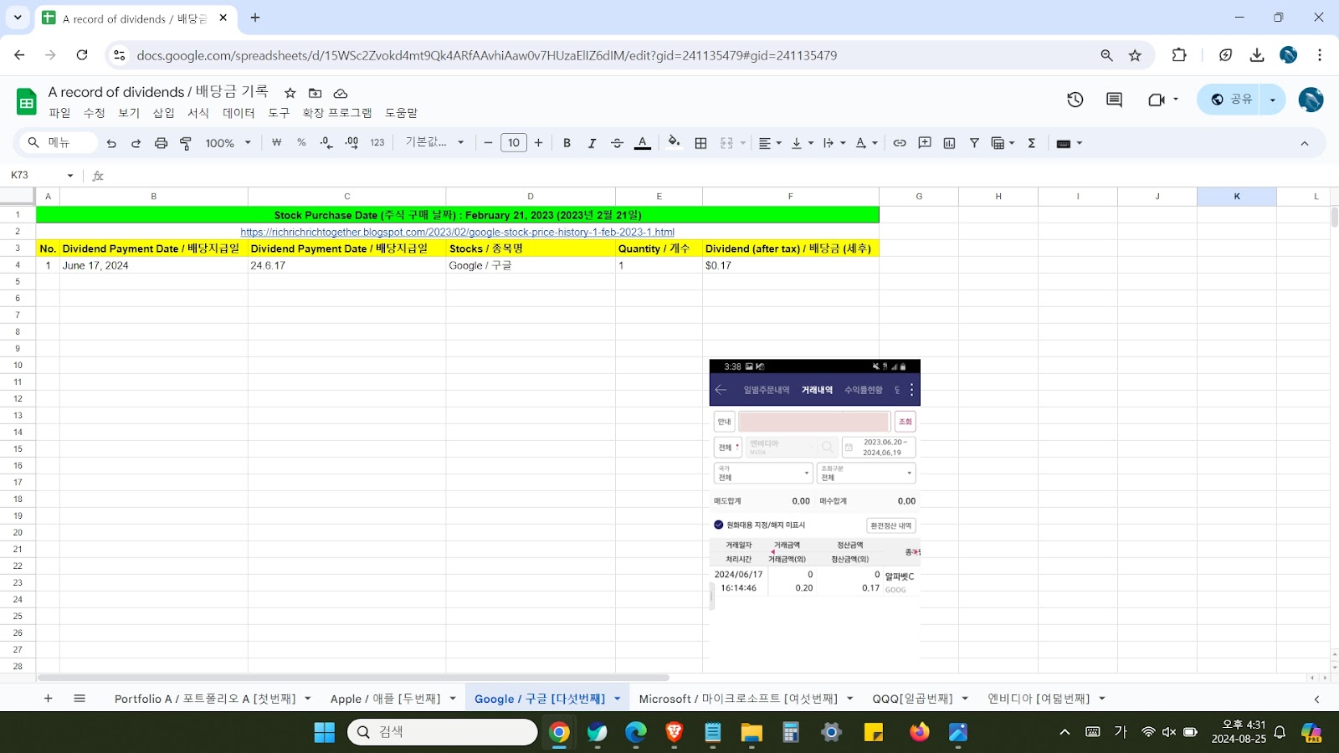
Task: Open share options dropdown arrow
Action: point(1272,100)
